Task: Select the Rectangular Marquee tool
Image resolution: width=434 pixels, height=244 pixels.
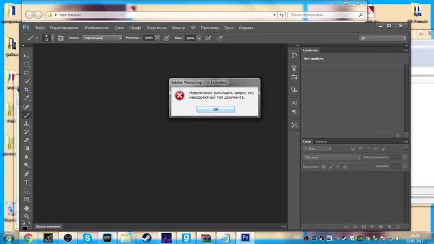Action: click(27, 65)
